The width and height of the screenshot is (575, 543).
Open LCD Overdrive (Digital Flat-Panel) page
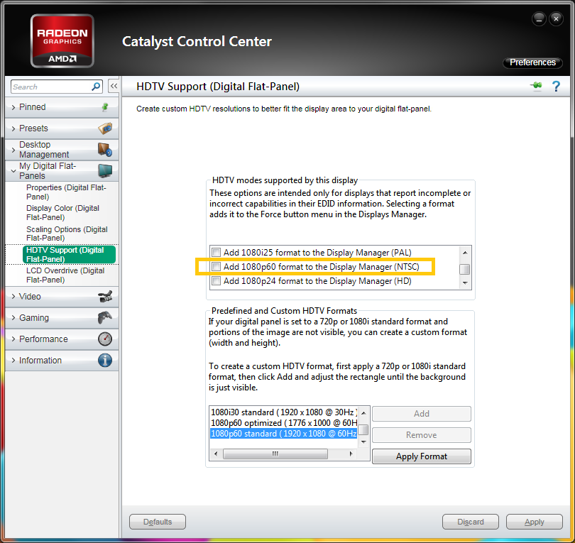pyautogui.click(x=65, y=275)
